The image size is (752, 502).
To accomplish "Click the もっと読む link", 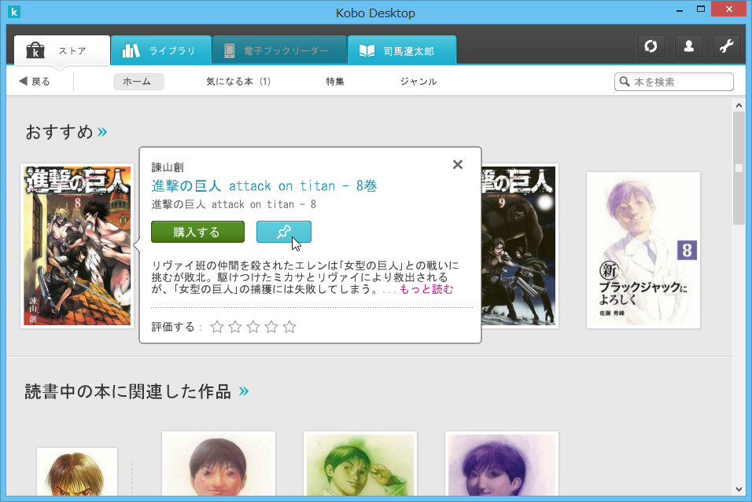I will tap(426, 289).
